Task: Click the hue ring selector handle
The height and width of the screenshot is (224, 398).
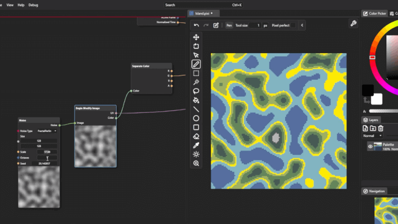Action: (x=373, y=58)
